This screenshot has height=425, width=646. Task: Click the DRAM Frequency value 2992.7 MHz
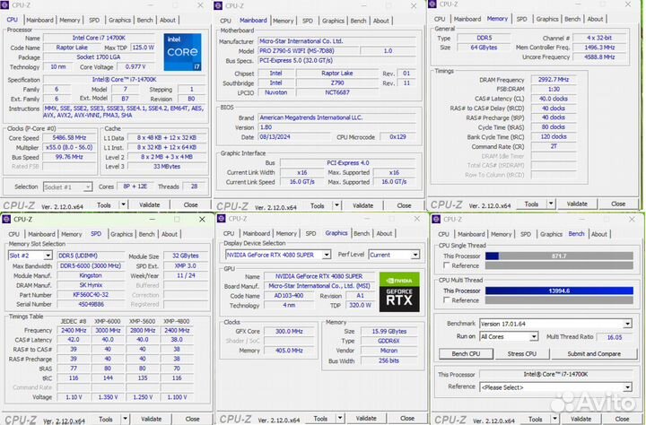[554, 80]
